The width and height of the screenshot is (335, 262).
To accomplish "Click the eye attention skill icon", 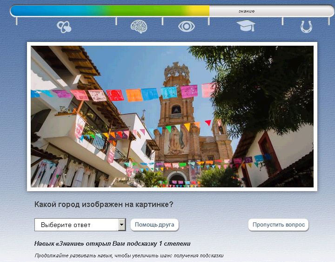I will coord(187,26).
